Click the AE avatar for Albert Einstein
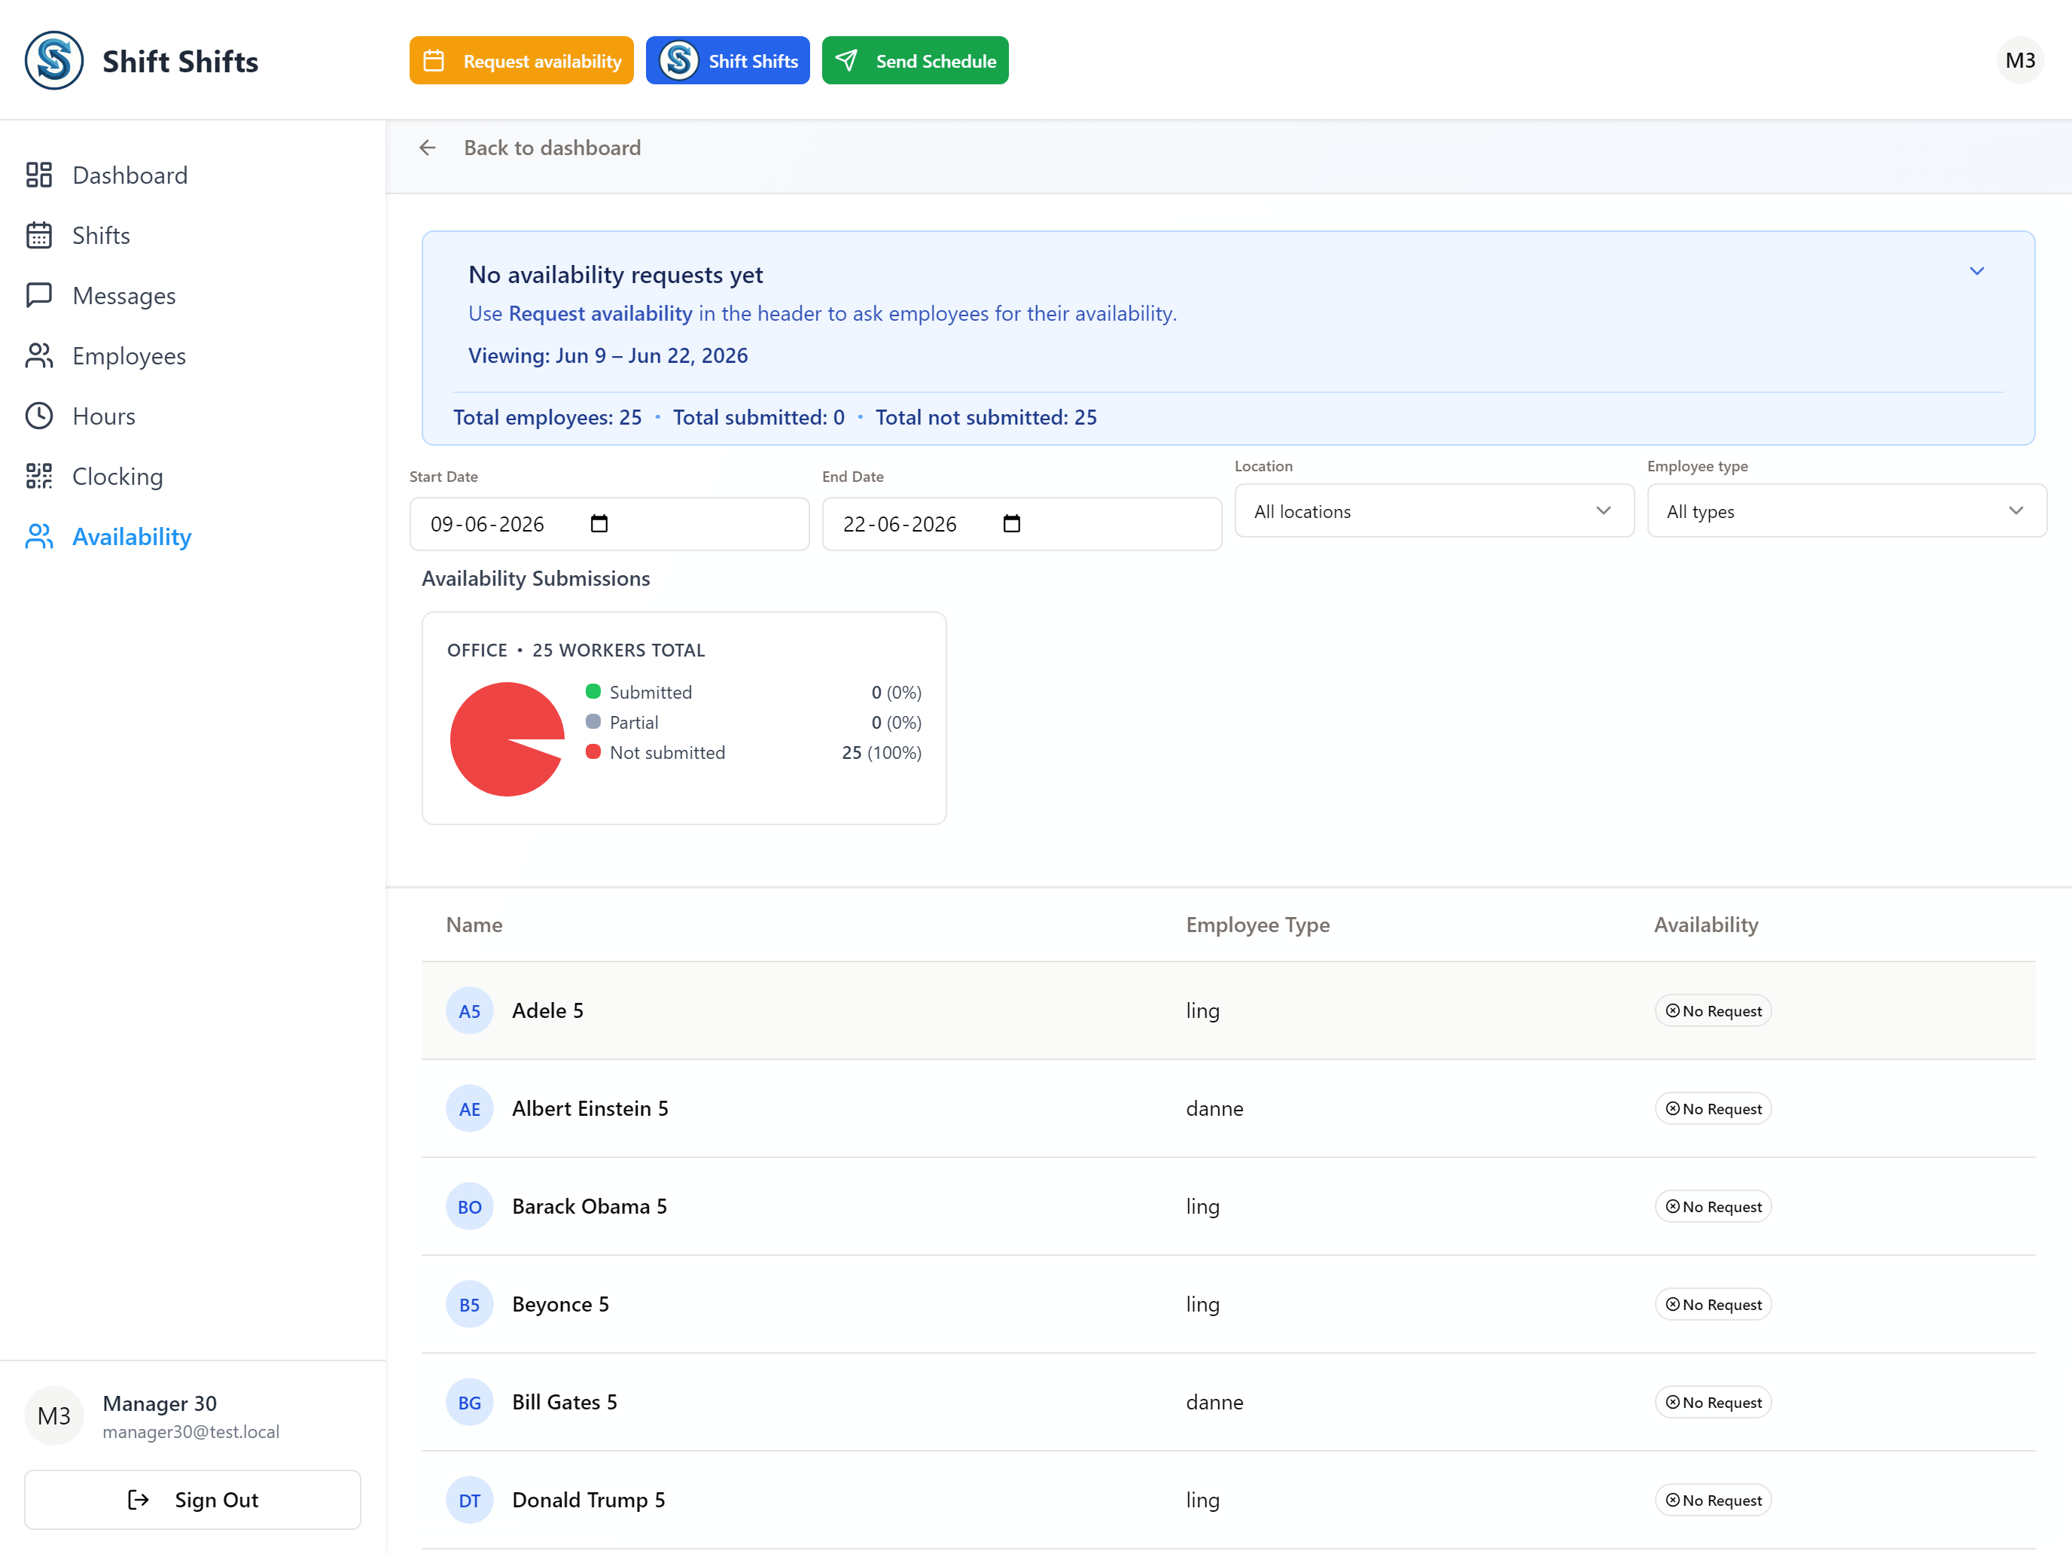Viewport: 2072px width, 1554px height. click(469, 1109)
